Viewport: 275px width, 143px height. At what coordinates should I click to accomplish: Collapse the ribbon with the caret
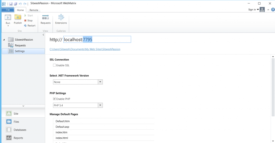pyautogui.click(x=268, y=10)
